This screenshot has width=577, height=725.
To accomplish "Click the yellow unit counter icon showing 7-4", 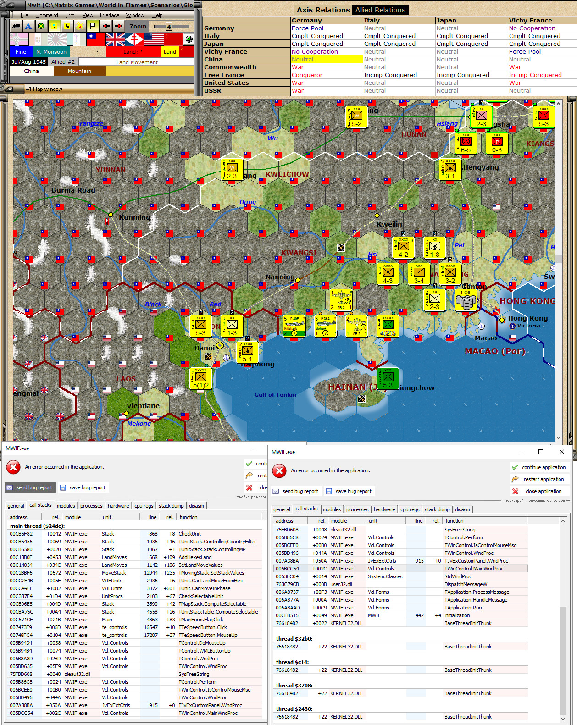I will 54,26.
